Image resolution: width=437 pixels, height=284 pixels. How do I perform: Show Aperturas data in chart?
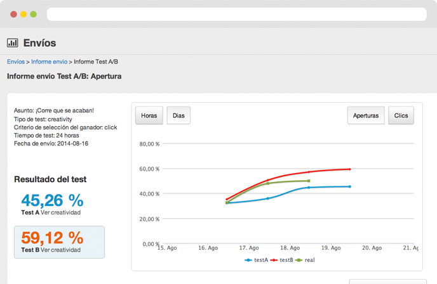366,116
